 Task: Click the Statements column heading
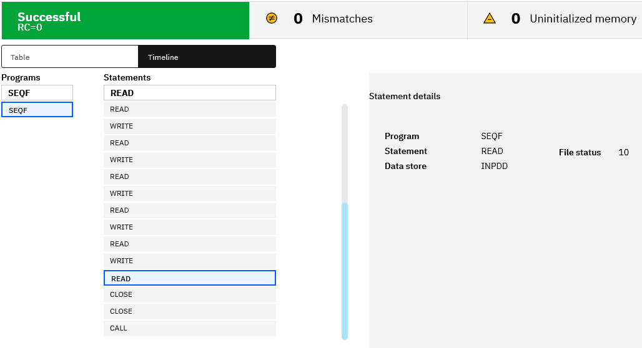pos(127,77)
